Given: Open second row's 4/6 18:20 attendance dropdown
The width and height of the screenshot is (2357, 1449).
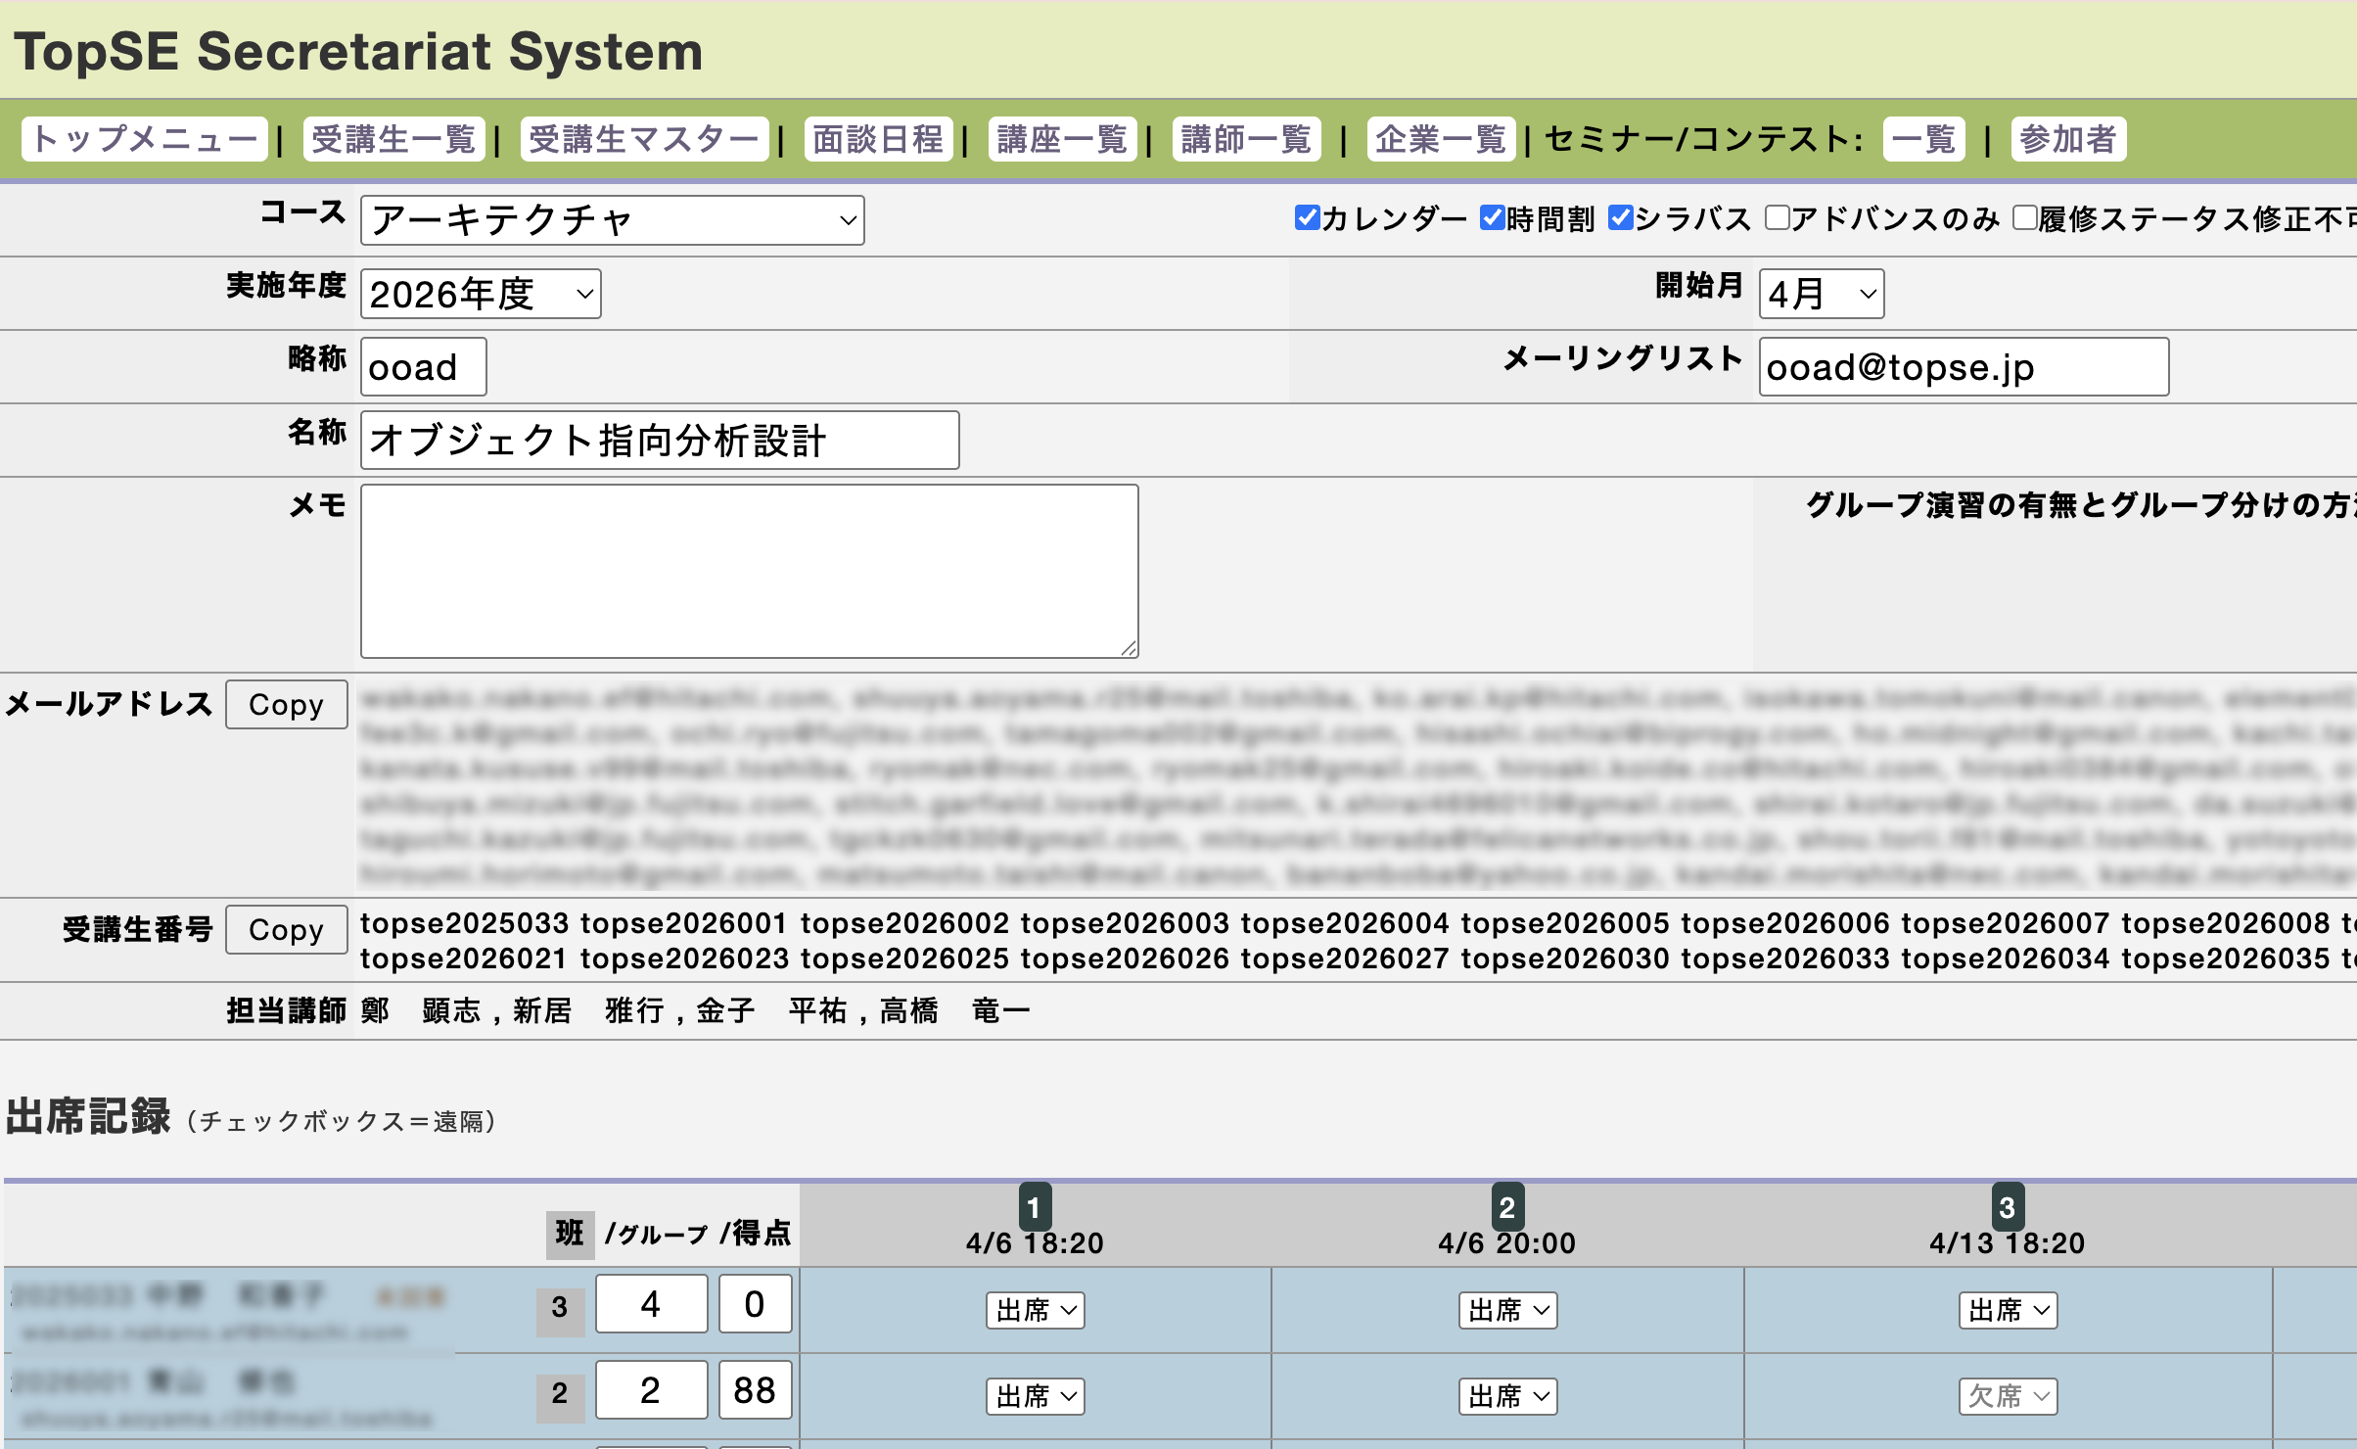Looking at the screenshot, I should coord(1035,1396).
